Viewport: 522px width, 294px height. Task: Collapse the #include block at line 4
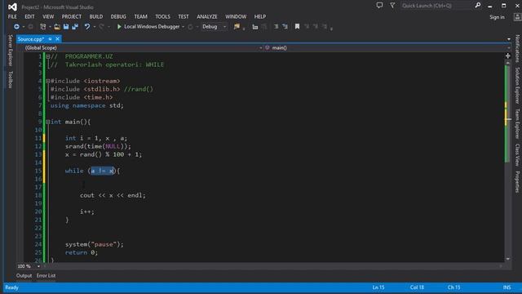click(47, 81)
